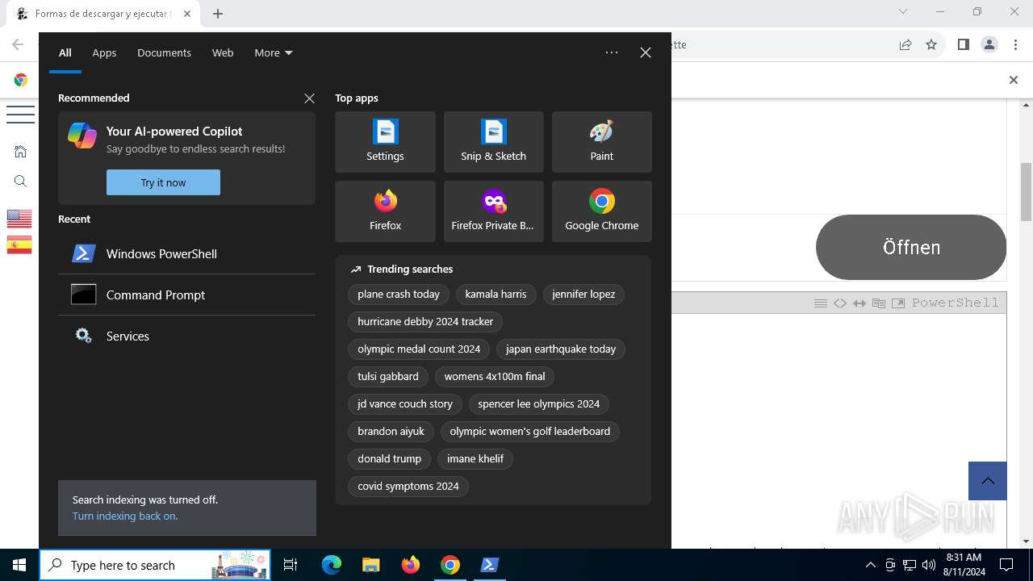1033x581 pixels.
Task: Open the Settings app tile
Action: coord(385,142)
